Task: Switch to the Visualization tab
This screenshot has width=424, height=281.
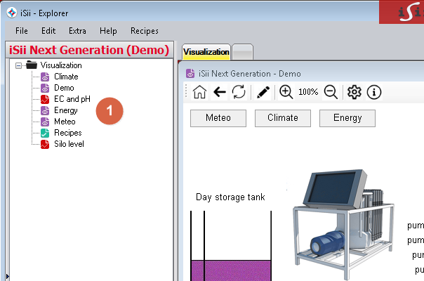Action: click(x=206, y=52)
